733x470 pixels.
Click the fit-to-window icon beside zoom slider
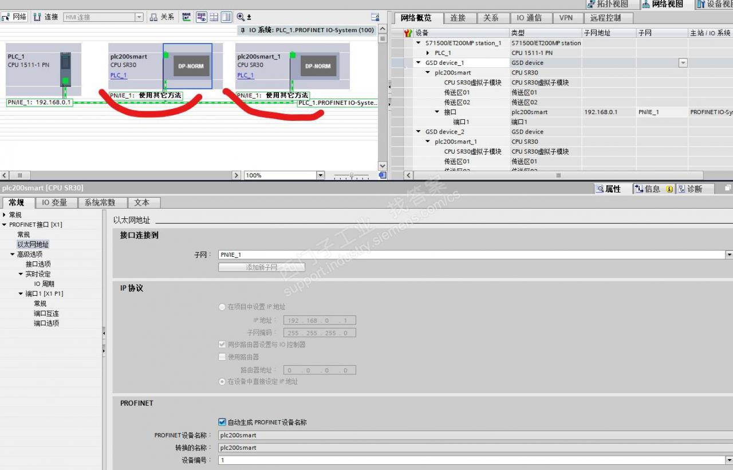coord(383,175)
